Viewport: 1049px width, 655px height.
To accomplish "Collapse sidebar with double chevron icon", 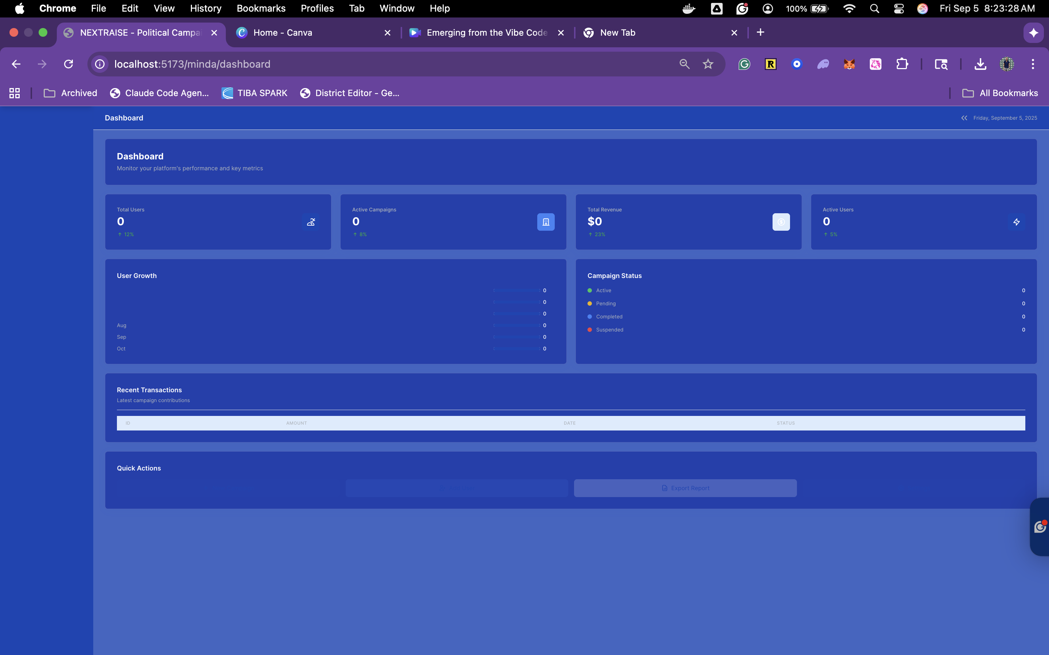I will [964, 118].
